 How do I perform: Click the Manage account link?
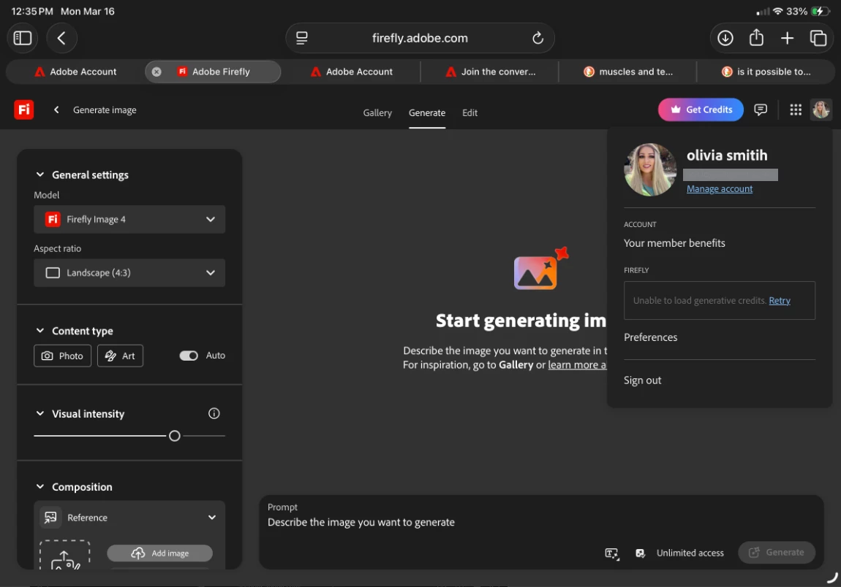[x=720, y=189]
